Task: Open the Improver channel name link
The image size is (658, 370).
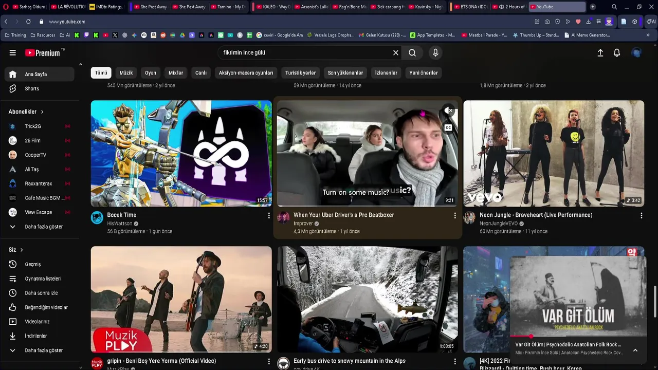Action: 303,224
